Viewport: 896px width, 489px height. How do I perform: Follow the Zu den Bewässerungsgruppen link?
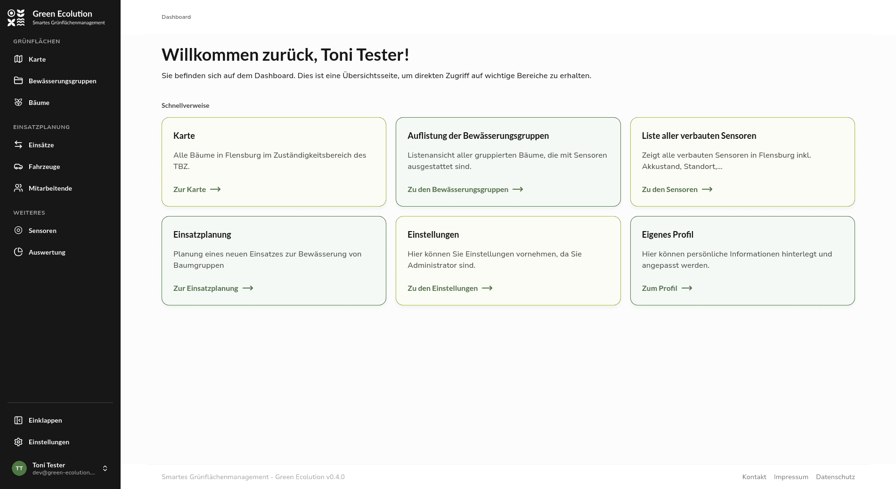(465, 189)
